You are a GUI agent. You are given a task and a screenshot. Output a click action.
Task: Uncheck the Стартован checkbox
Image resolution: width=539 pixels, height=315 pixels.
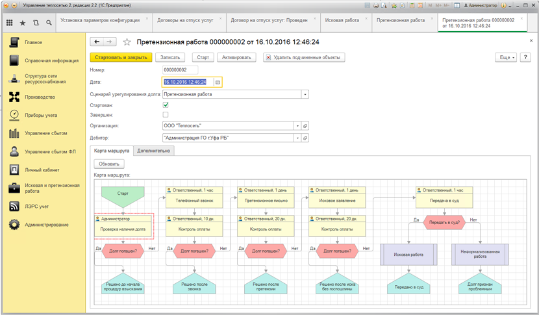(x=166, y=105)
